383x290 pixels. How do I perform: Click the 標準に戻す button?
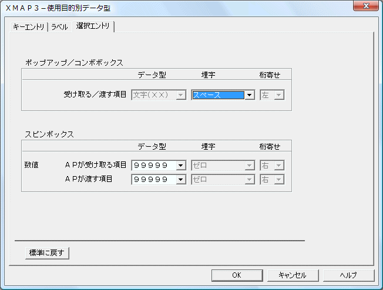point(47,253)
